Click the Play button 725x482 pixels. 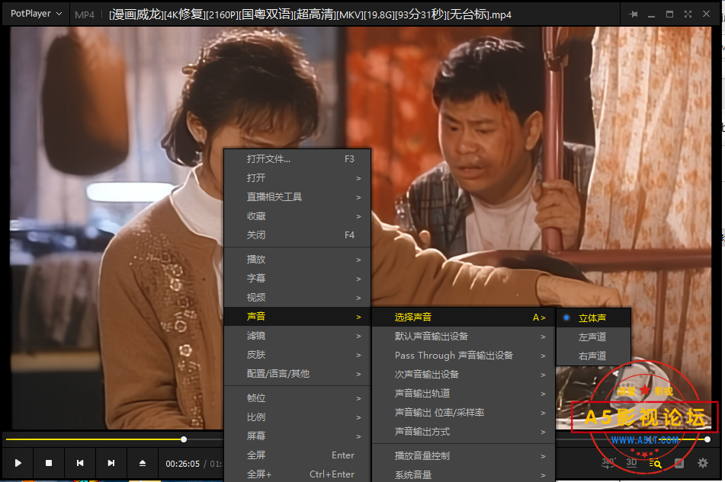coord(18,463)
